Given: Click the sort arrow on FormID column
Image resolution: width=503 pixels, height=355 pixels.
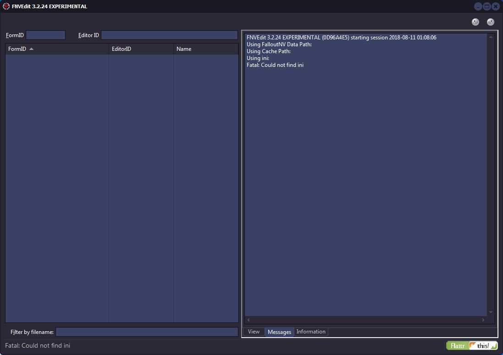Looking at the screenshot, I should [31, 49].
